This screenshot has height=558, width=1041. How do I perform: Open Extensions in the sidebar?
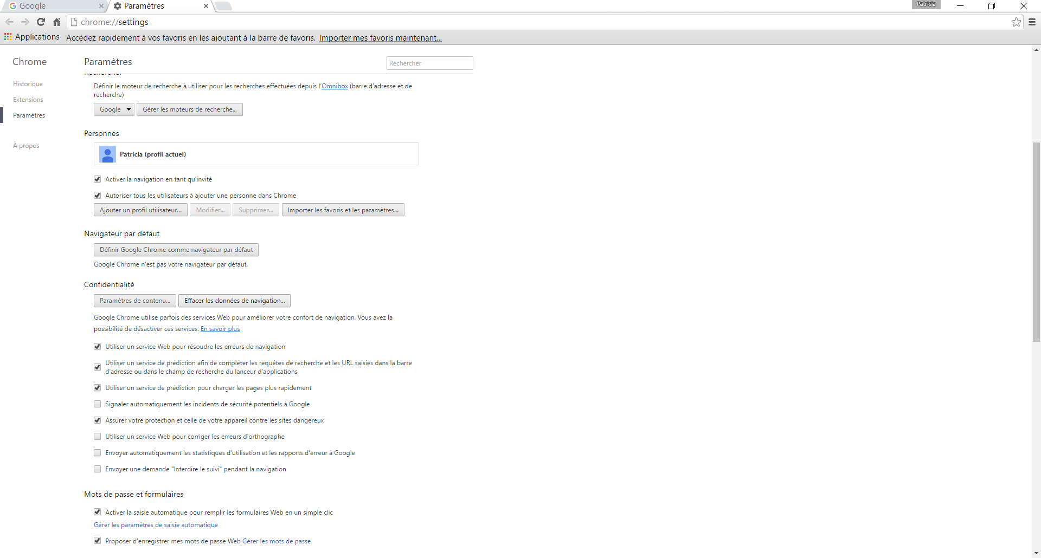(28, 100)
